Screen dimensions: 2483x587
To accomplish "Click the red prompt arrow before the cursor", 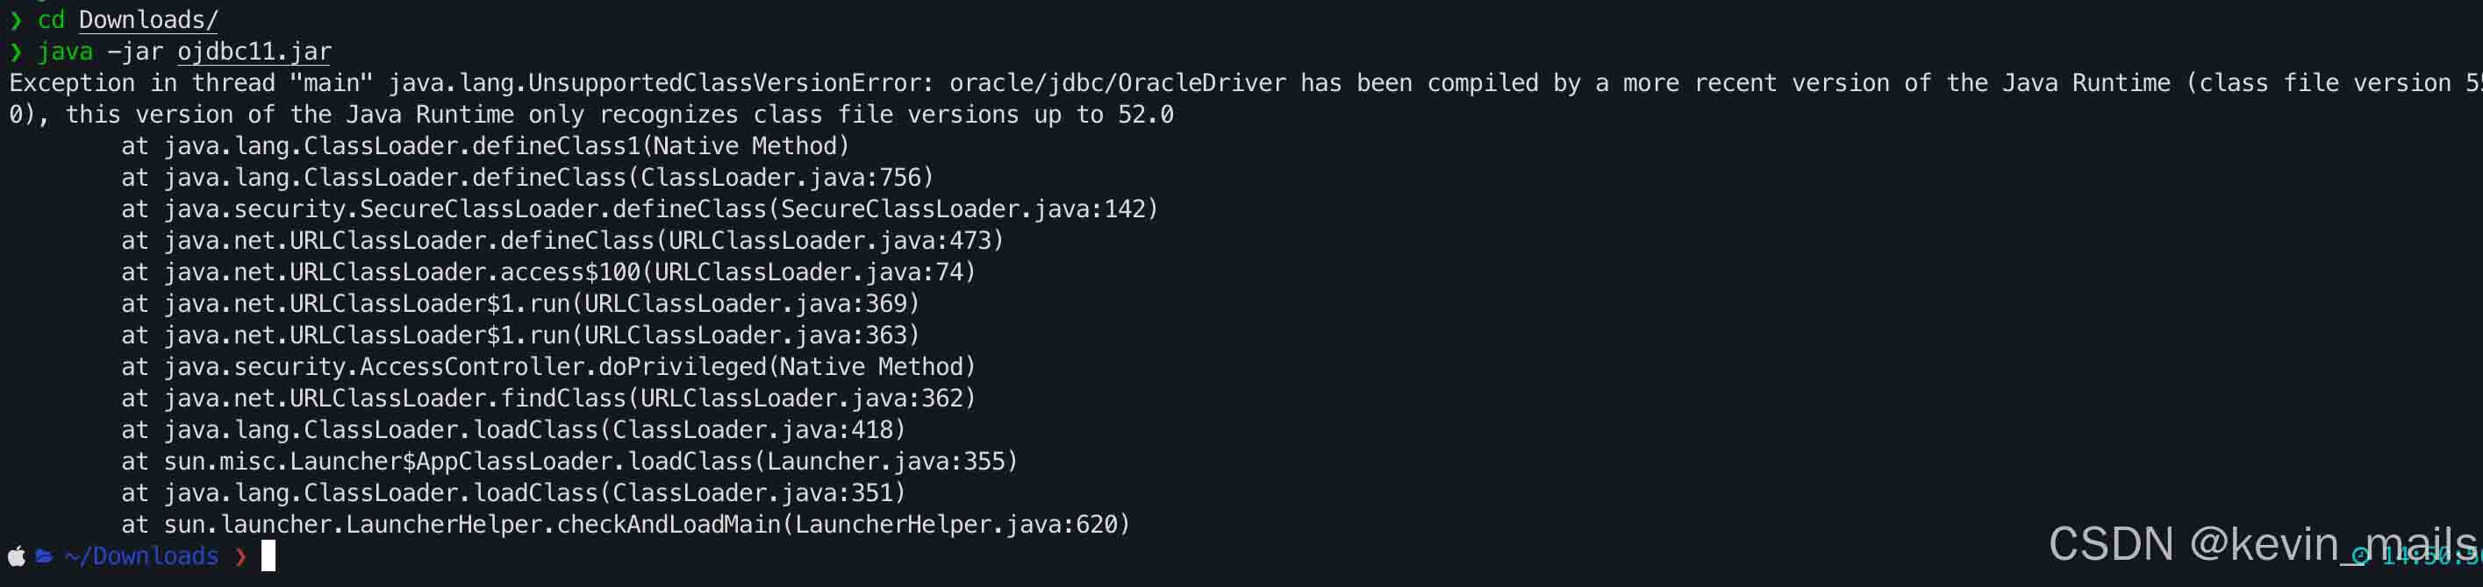I will [x=241, y=556].
